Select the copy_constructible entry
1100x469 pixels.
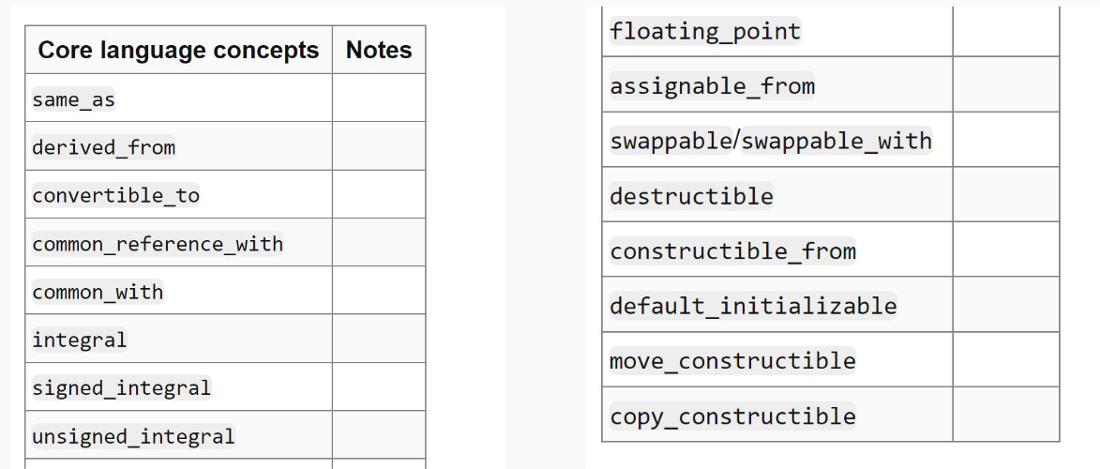[732, 416]
